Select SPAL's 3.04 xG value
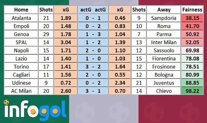The width and height of the screenshot is (207, 123). point(66,42)
